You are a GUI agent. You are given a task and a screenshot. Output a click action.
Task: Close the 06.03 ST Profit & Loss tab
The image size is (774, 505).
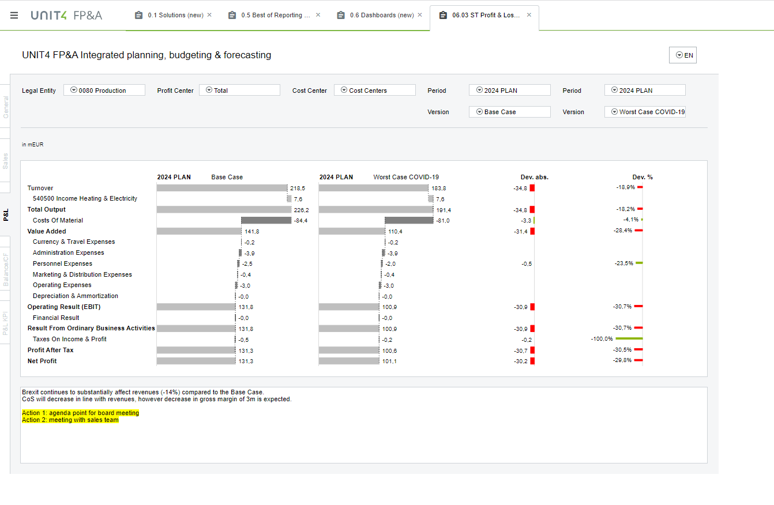tap(529, 15)
